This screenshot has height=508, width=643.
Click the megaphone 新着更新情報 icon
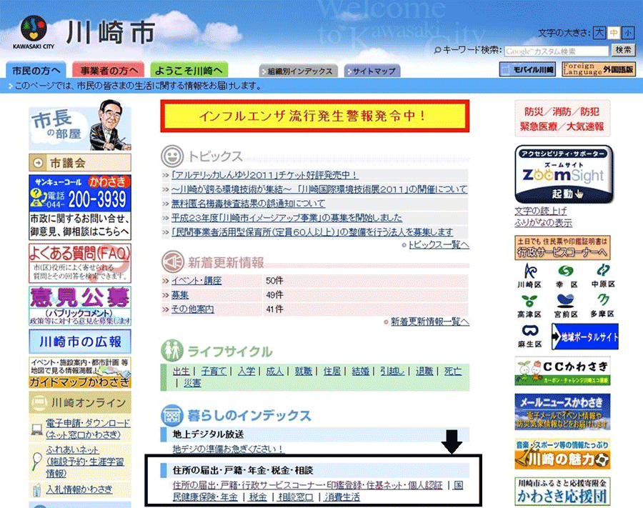[x=172, y=262]
